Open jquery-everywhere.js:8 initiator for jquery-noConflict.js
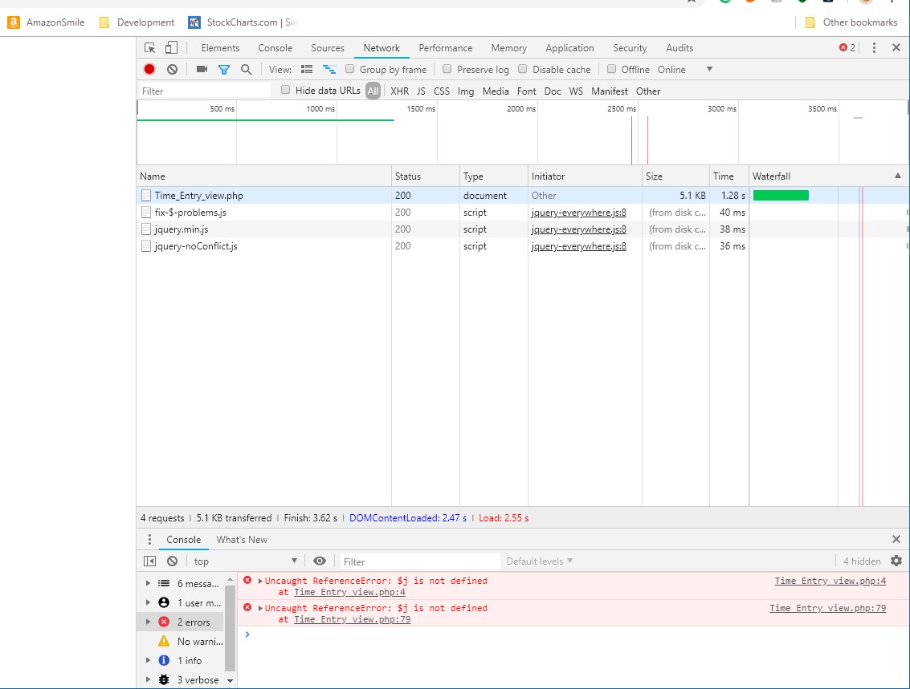The width and height of the screenshot is (910, 689). pyautogui.click(x=578, y=246)
